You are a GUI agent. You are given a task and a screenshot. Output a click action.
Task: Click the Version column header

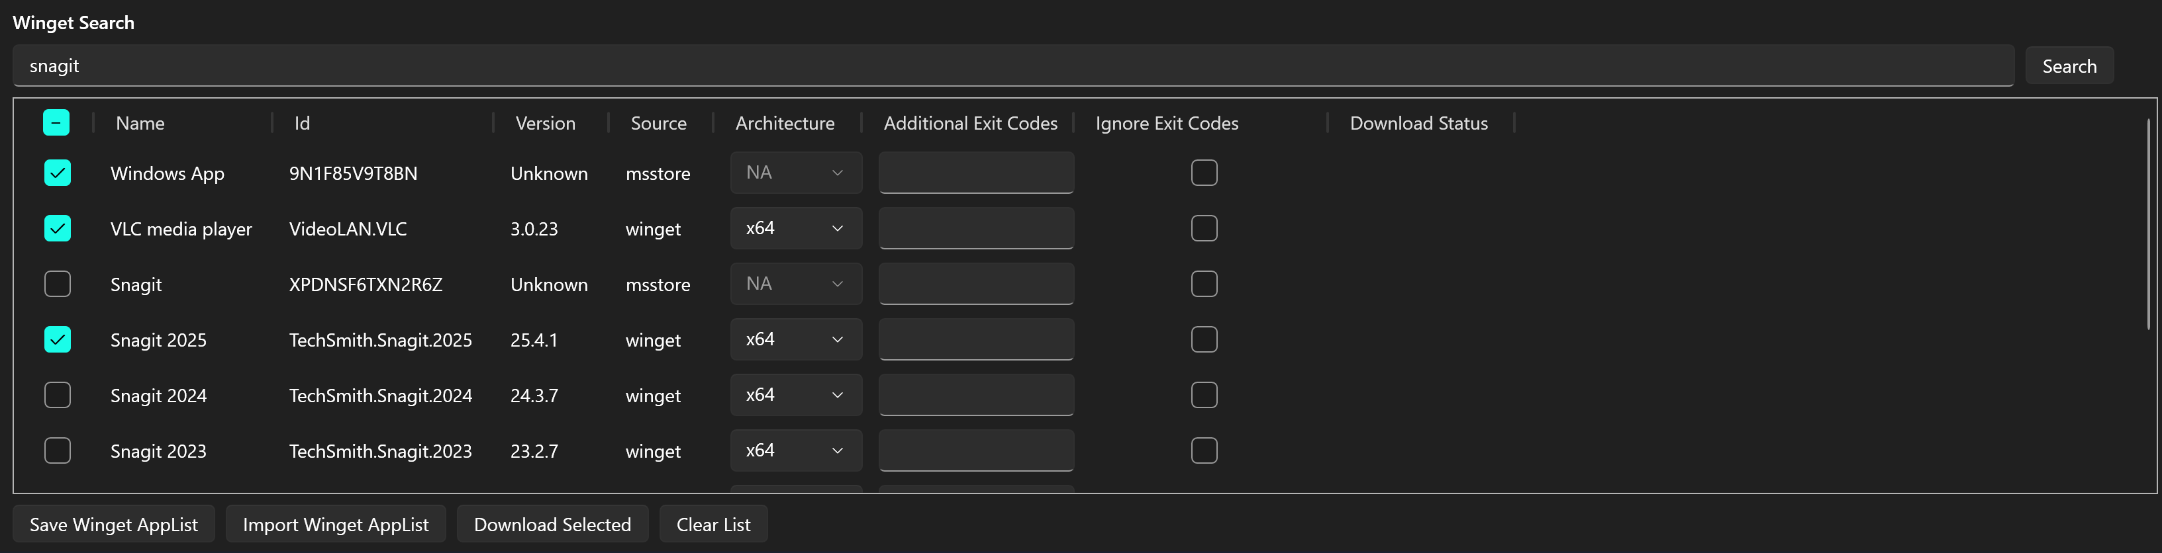(545, 123)
